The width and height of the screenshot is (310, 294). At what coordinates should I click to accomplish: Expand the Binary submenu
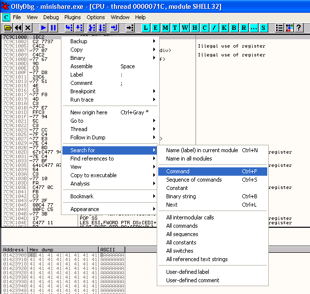111,58
